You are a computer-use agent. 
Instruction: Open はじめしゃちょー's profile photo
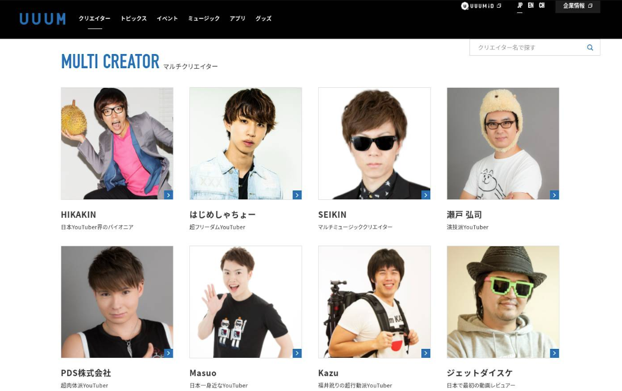[x=246, y=144]
